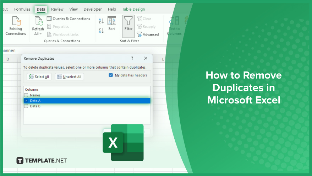
Task: Clear the applied filter
Action: pyautogui.click(x=144, y=18)
